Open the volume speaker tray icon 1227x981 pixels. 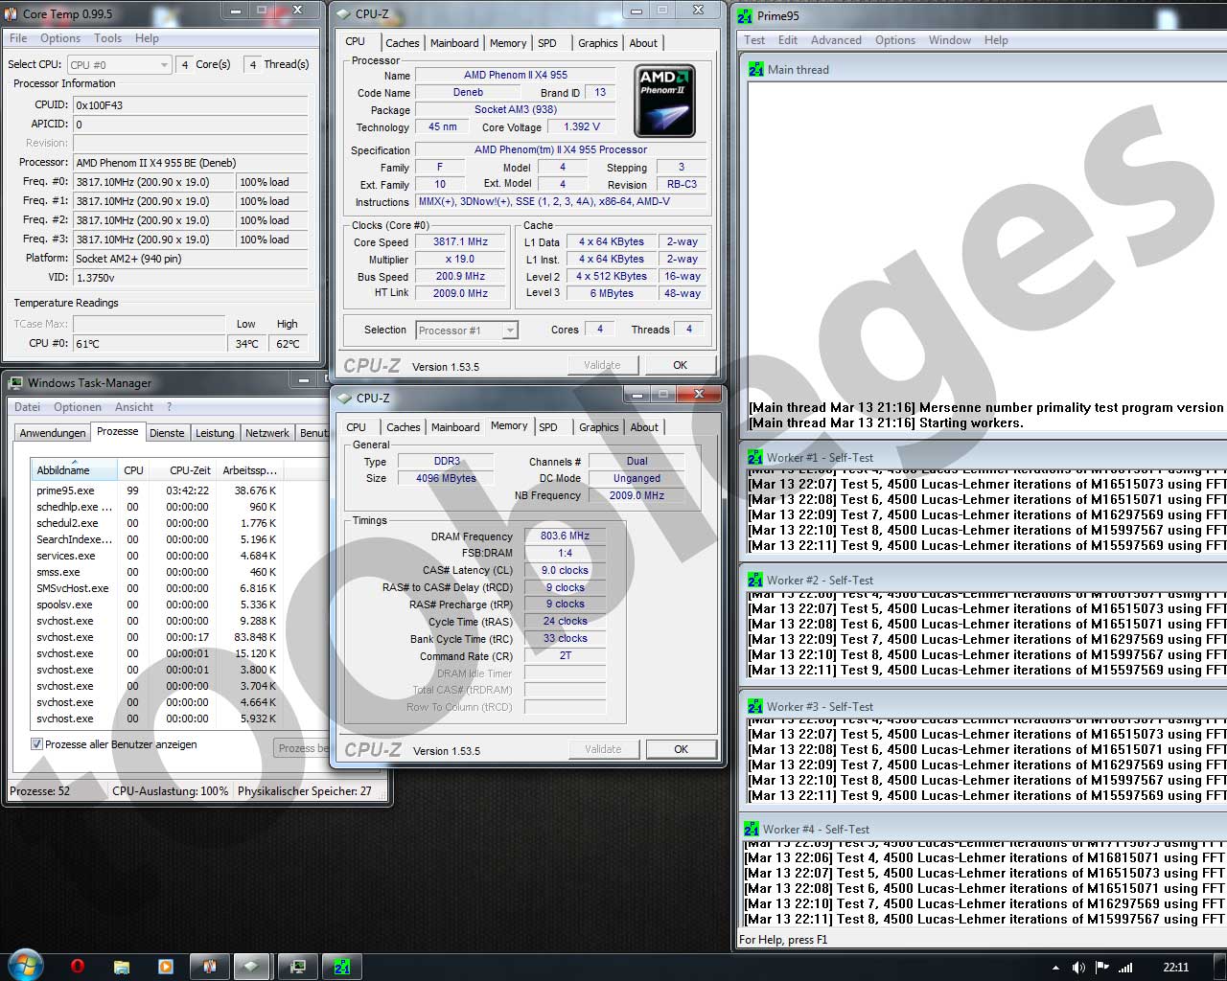[1078, 968]
